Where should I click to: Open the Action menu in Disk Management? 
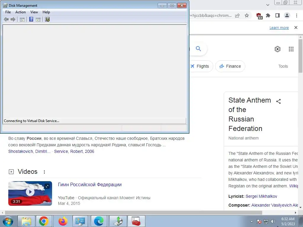tap(20, 12)
